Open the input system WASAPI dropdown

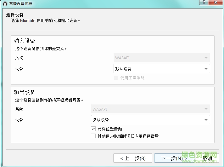(162, 58)
